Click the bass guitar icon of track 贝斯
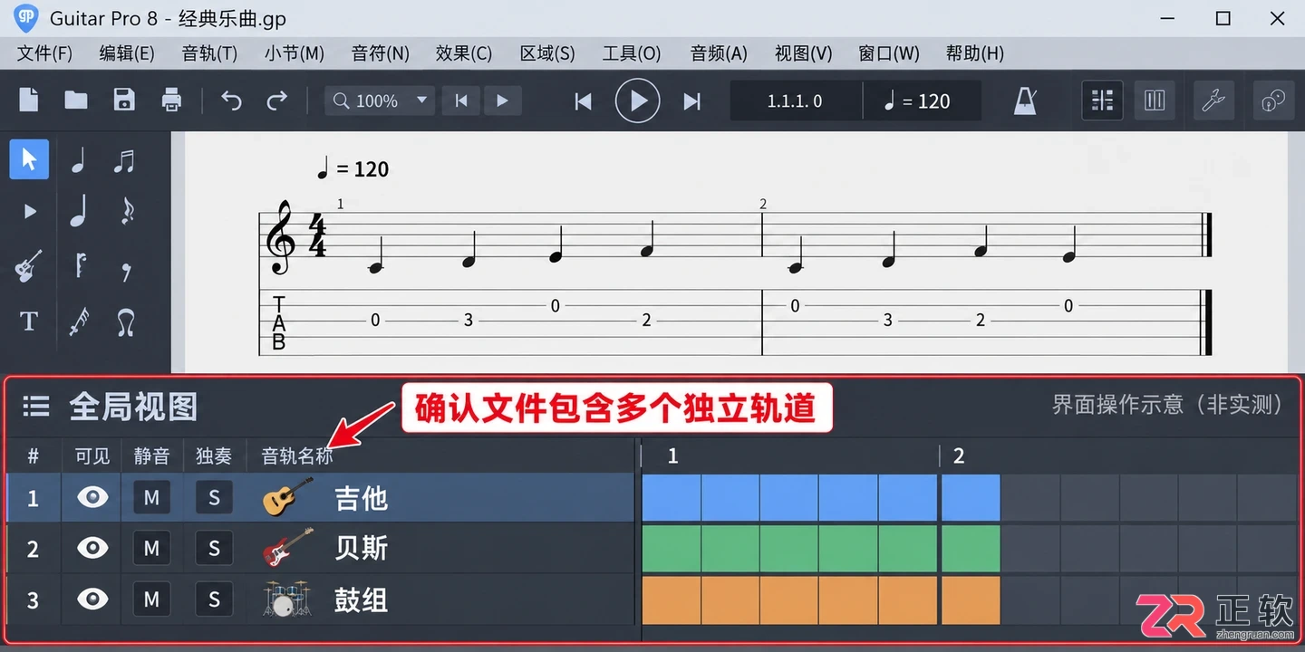The width and height of the screenshot is (1305, 652). (x=285, y=548)
